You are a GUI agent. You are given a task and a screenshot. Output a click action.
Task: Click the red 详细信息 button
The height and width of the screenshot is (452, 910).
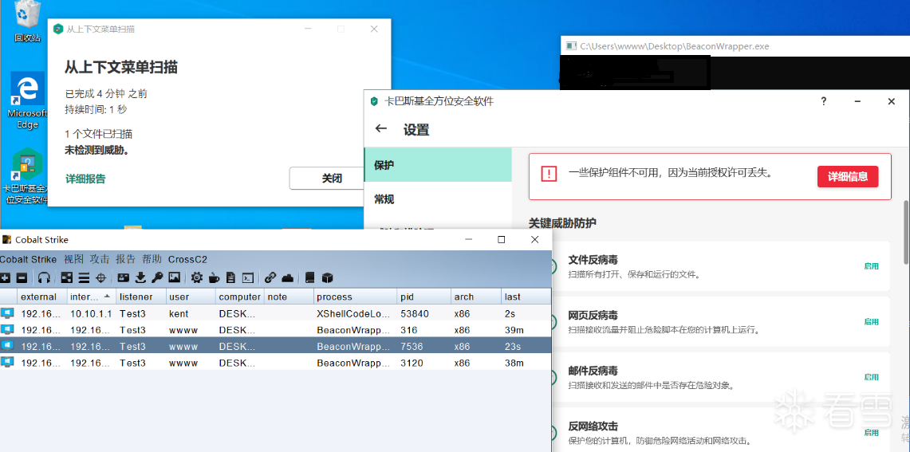coord(848,177)
